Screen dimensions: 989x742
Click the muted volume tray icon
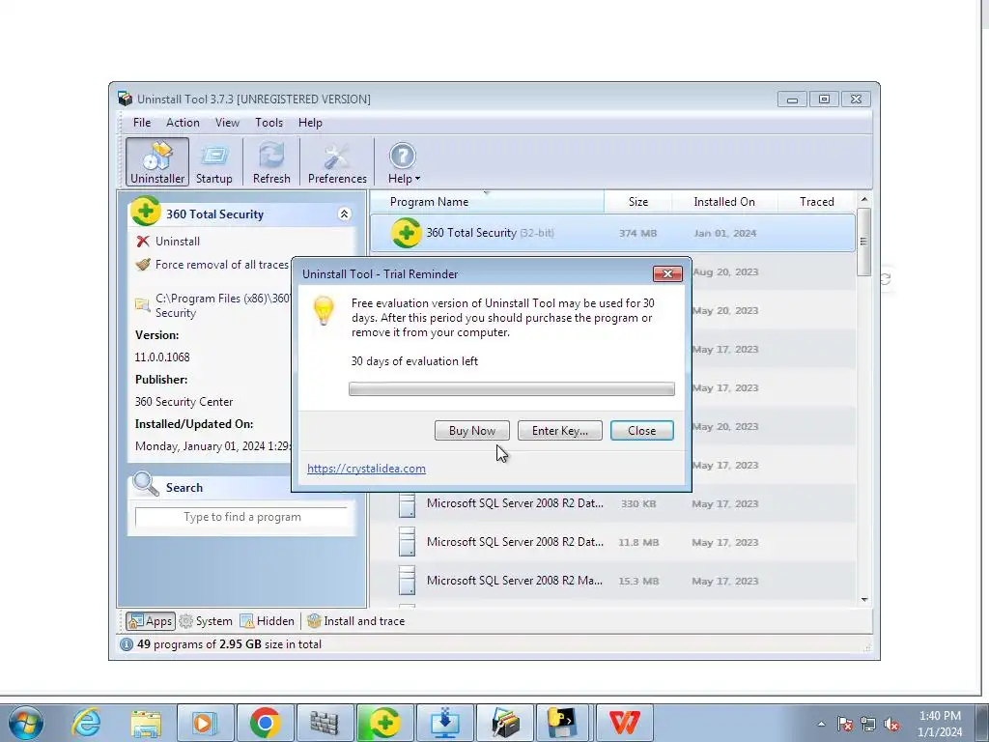(x=891, y=724)
